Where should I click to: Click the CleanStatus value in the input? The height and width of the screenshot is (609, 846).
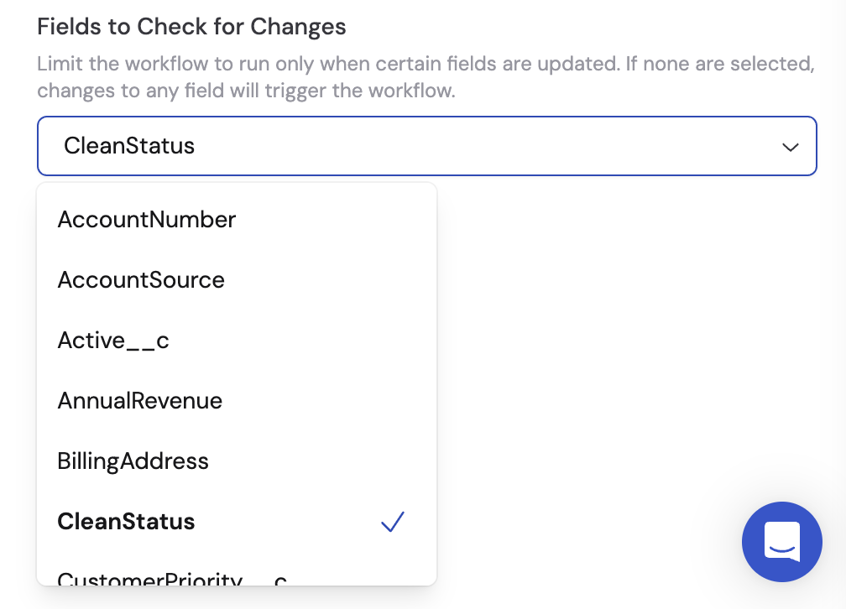click(128, 146)
